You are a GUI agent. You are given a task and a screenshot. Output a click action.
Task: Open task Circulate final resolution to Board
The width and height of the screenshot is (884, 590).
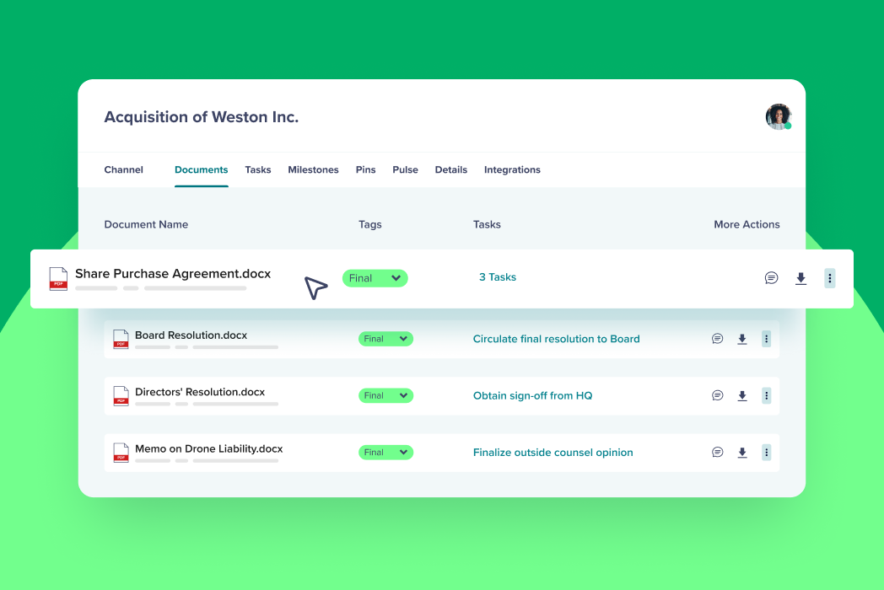(556, 338)
